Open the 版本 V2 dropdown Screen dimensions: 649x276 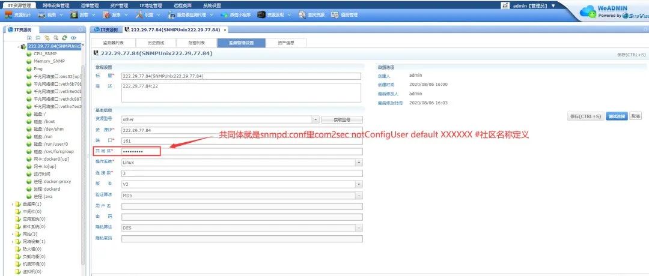pos(359,184)
